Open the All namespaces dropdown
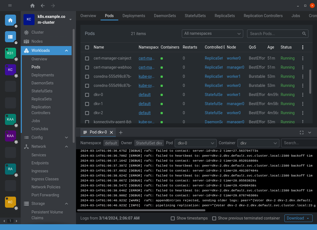317x230 pixels. (x=212, y=34)
